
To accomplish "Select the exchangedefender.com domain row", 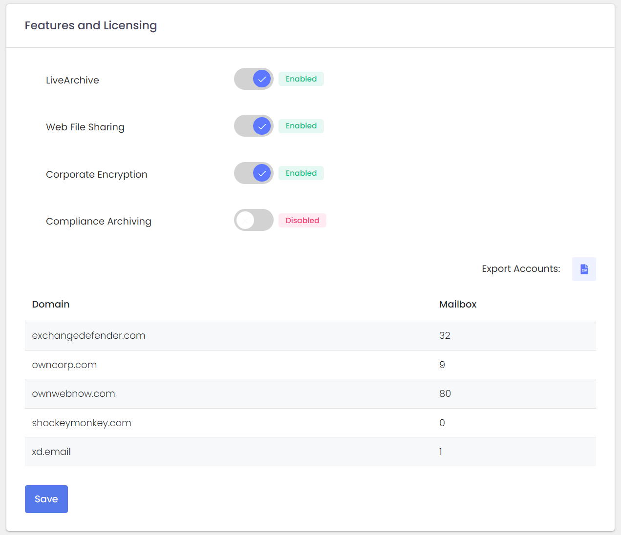I will [x=88, y=336].
